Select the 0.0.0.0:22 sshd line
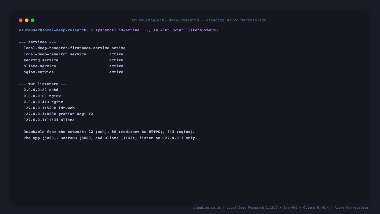The height and width of the screenshot is (214, 380). 41,90
